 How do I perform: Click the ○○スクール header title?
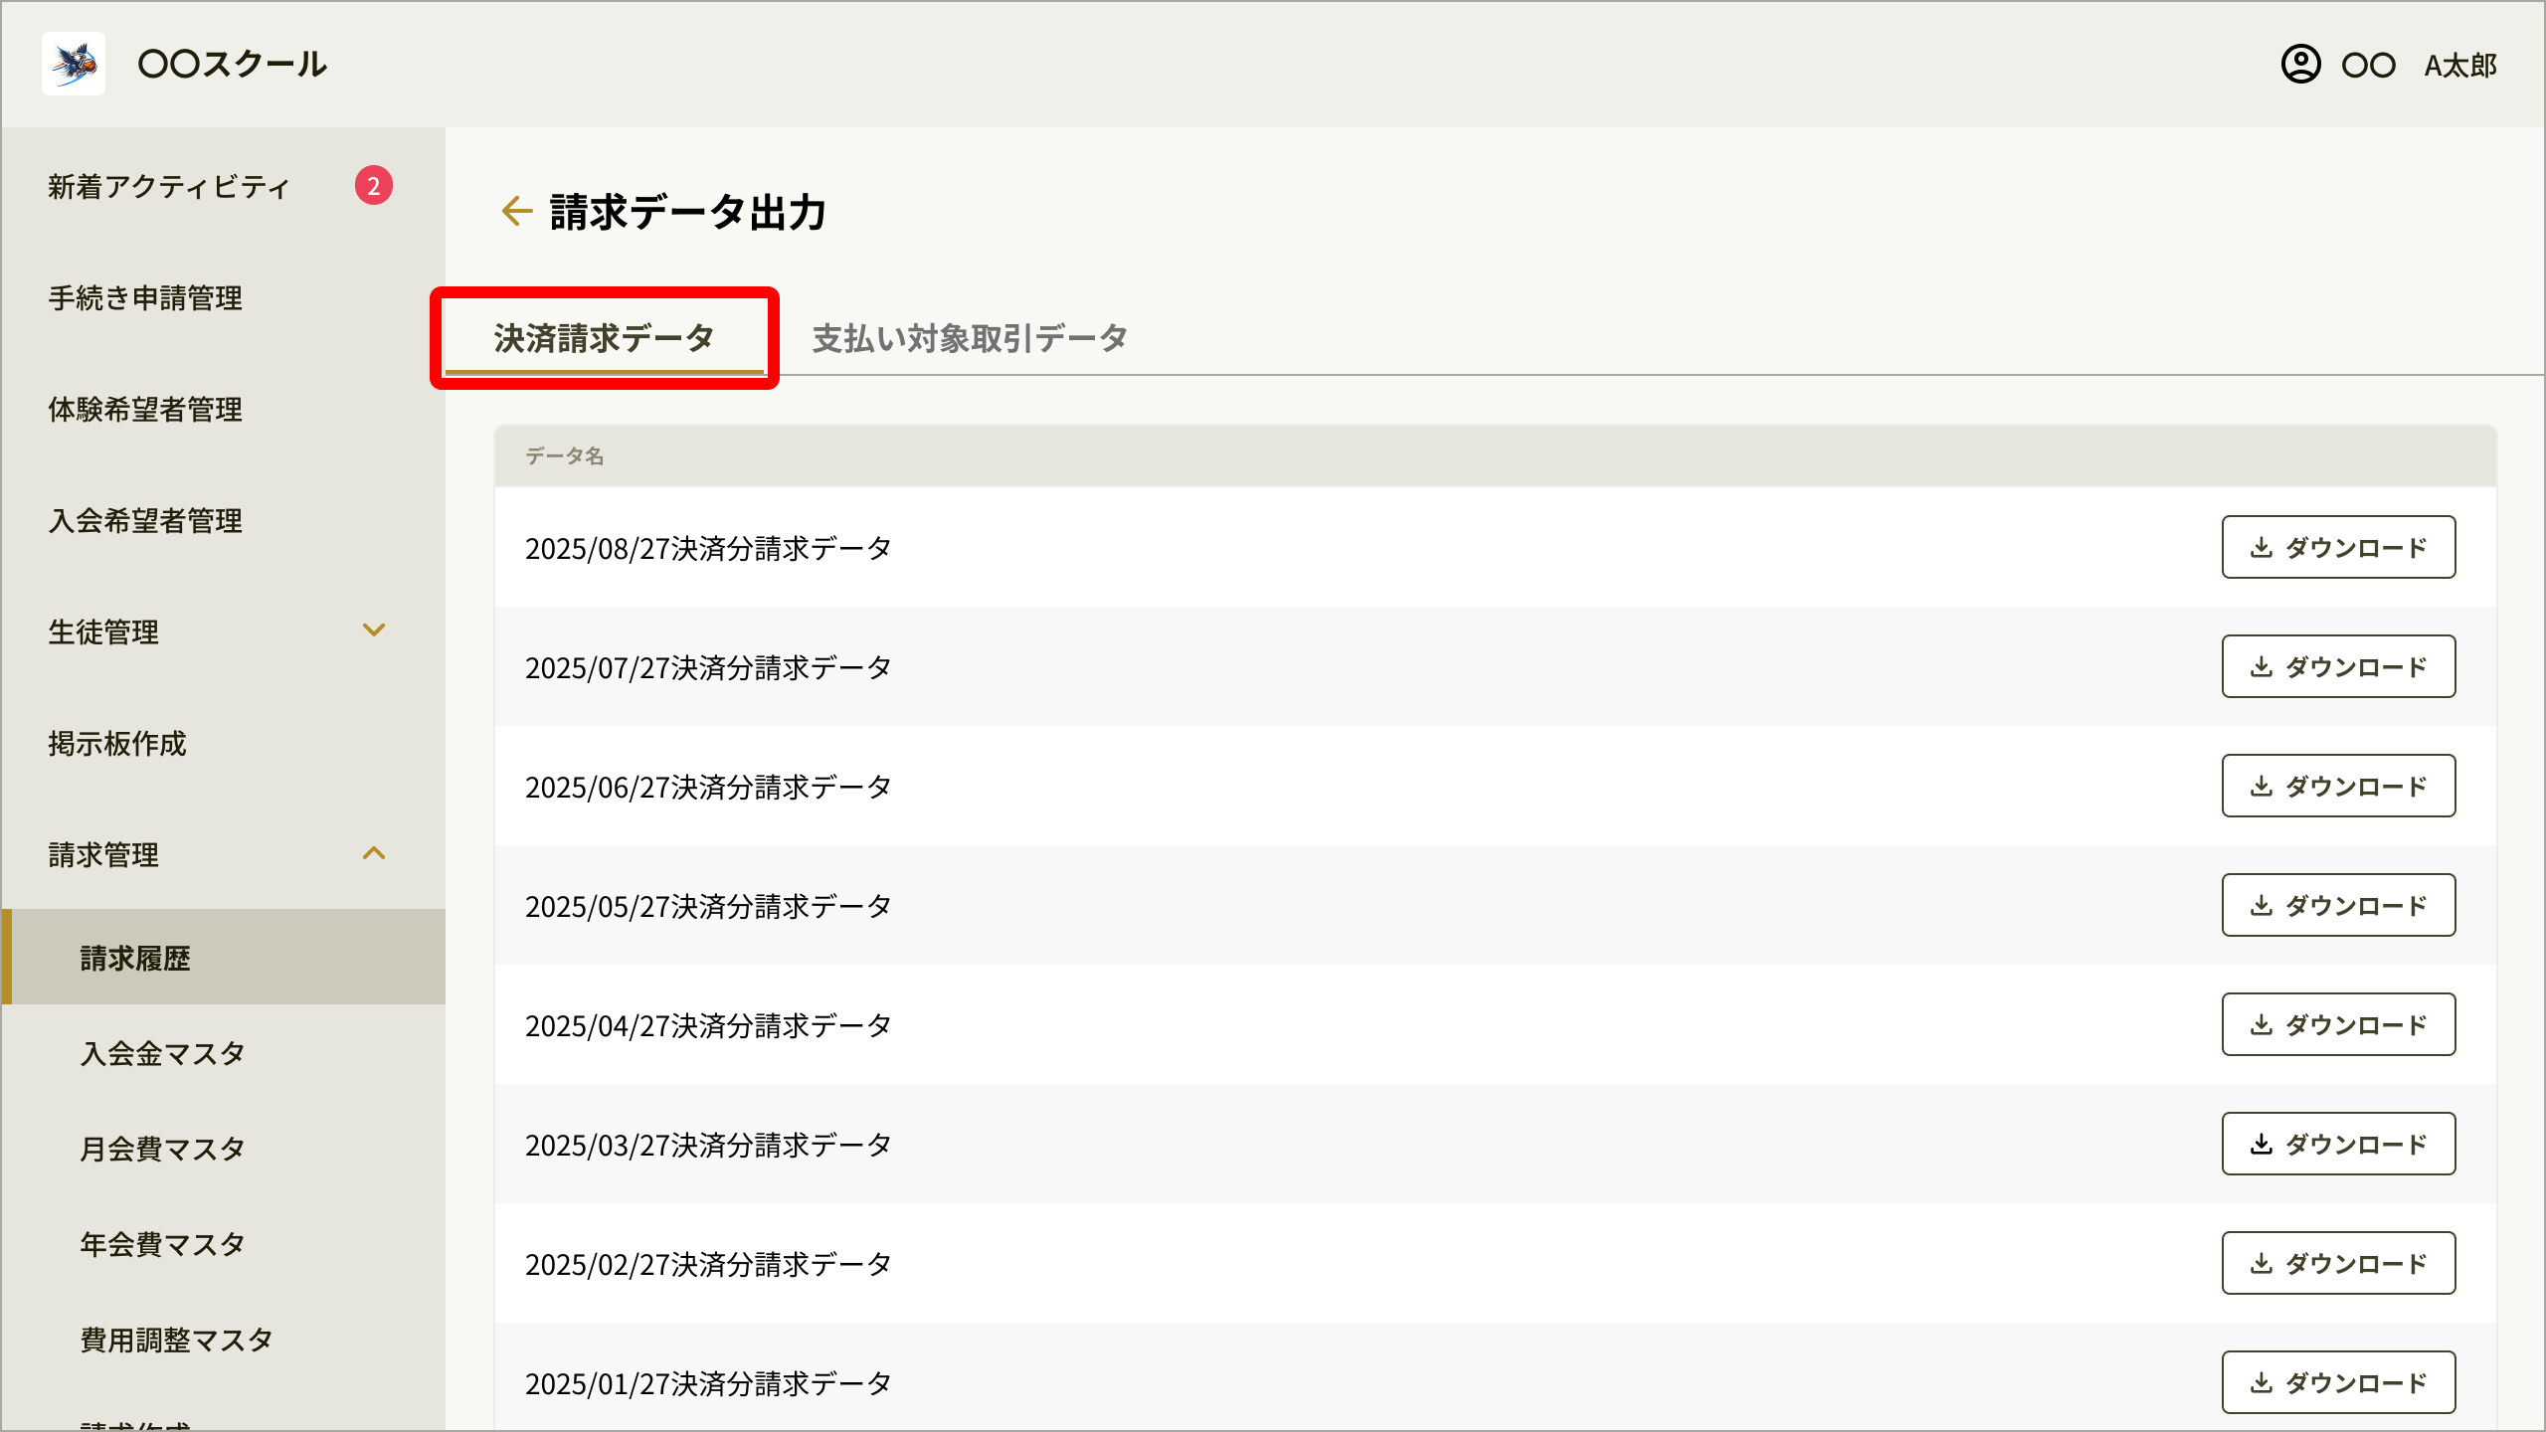pos(232,64)
